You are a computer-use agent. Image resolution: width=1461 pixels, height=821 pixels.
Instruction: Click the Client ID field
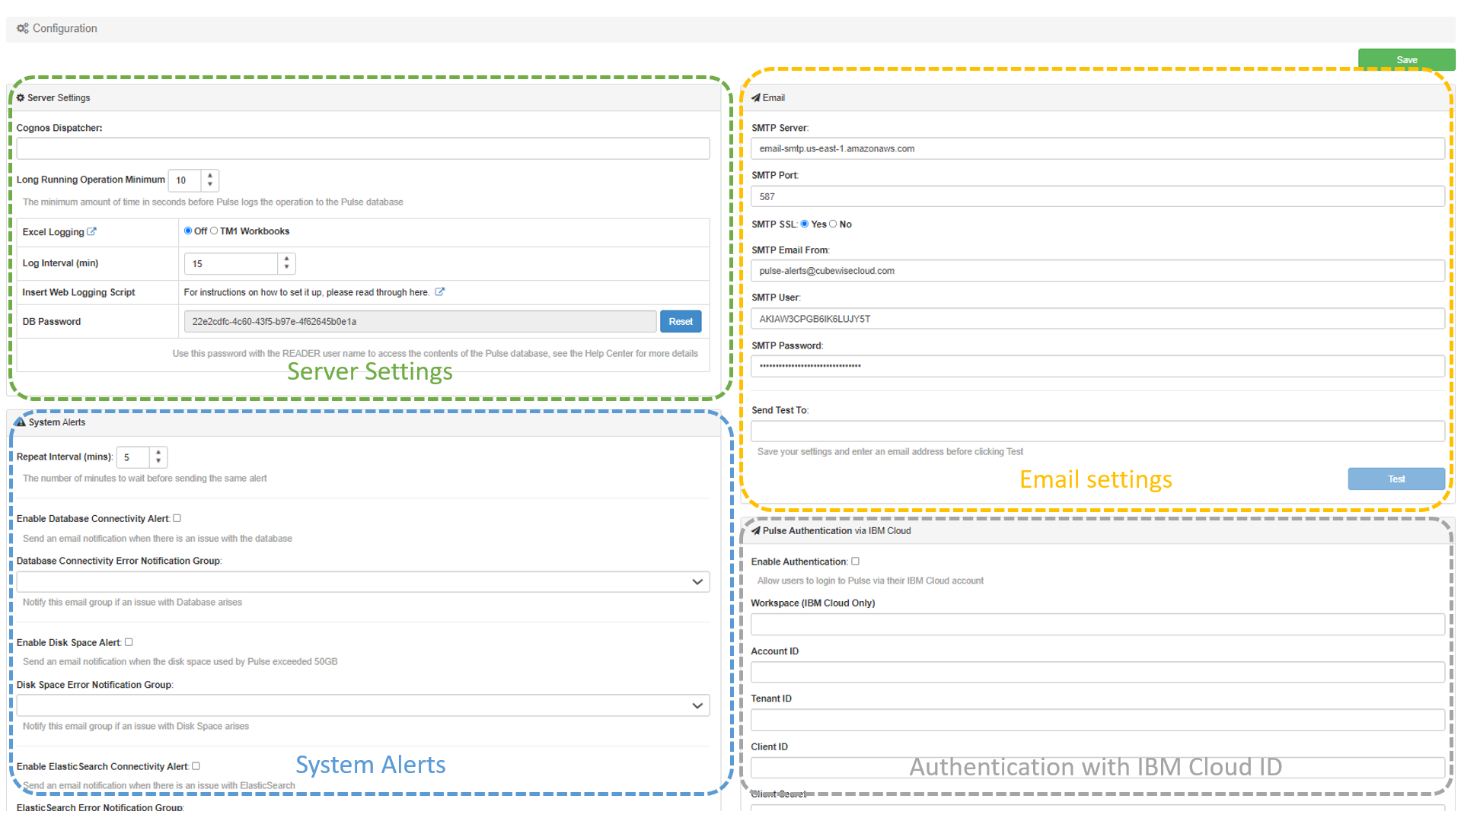tap(1098, 768)
